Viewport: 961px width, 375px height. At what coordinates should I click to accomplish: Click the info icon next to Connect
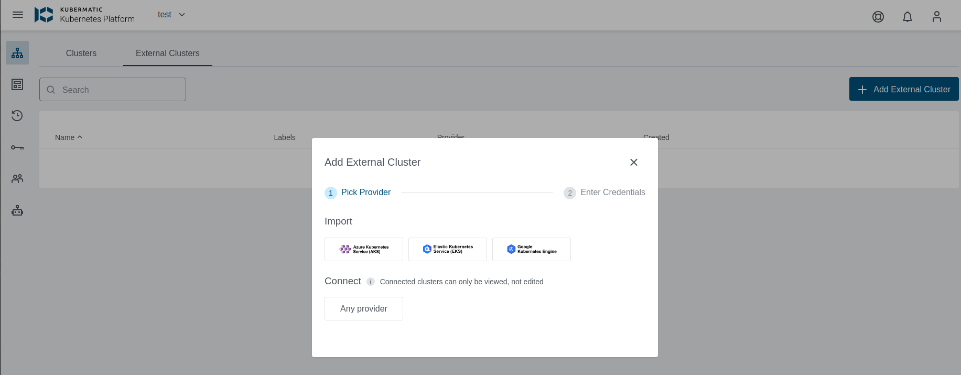tap(371, 282)
